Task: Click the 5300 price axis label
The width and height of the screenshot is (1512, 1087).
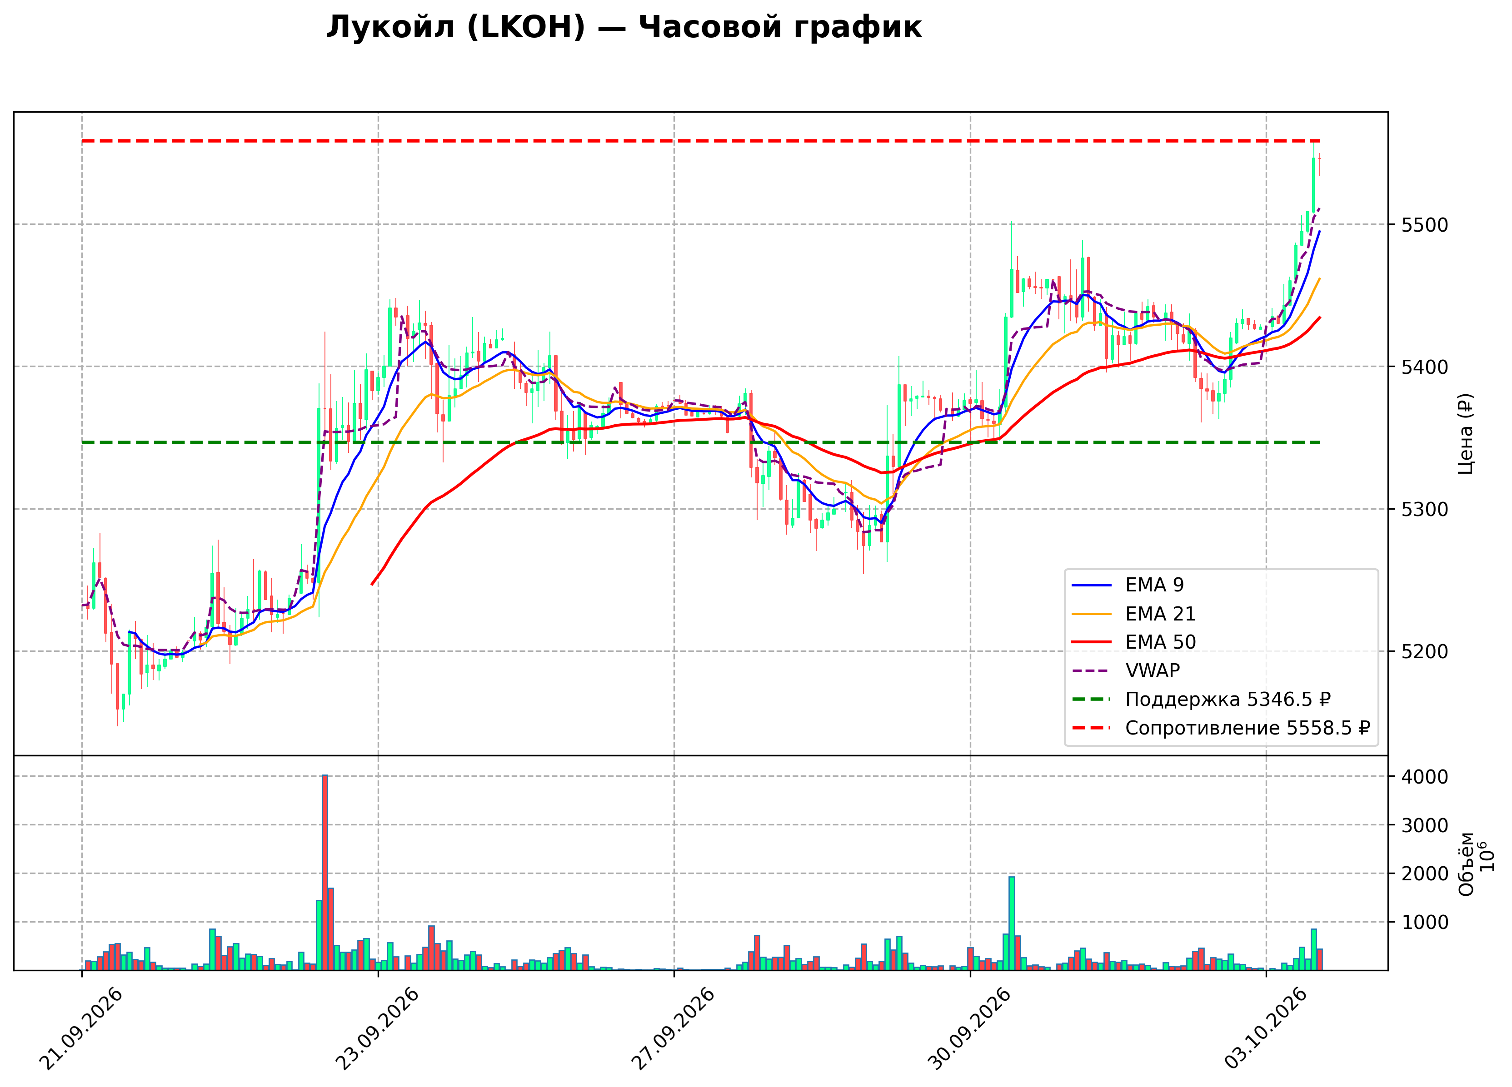Action: click(x=1425, y=510)
